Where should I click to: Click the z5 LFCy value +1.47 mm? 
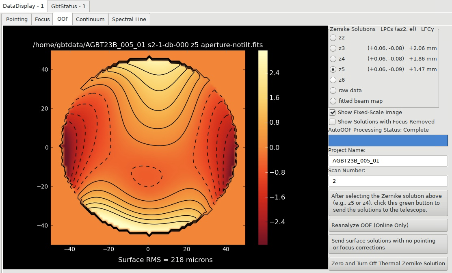(x=423, y=69)
